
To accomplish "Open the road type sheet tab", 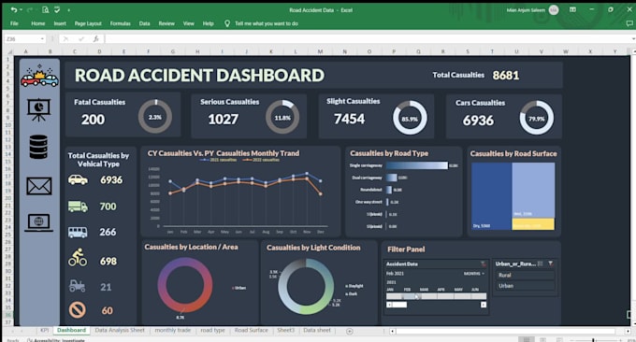I will click(x=212, y=330).
